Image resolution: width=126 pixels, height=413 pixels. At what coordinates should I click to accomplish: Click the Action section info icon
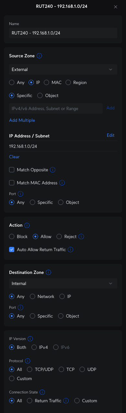[x=27, y=225]
